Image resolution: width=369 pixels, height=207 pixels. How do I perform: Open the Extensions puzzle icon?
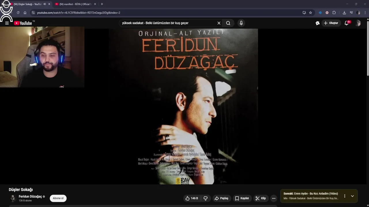tap(334, 13)
